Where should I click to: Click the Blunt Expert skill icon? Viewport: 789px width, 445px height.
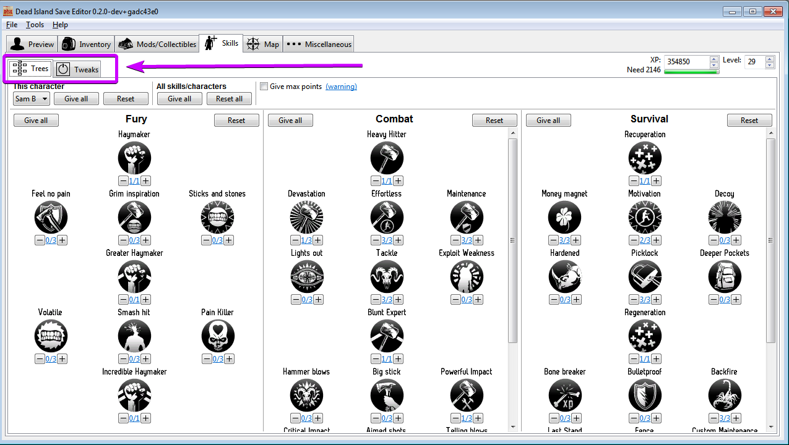(387, 336)
